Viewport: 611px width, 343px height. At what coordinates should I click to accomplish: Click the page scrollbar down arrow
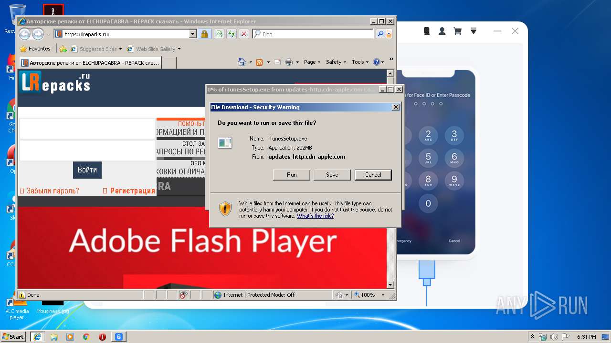[390, 285]
